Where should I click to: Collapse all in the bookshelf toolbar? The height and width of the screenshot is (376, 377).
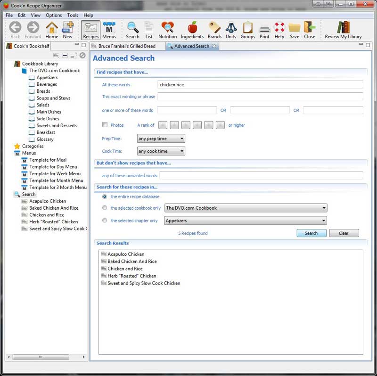click(65, 55)
